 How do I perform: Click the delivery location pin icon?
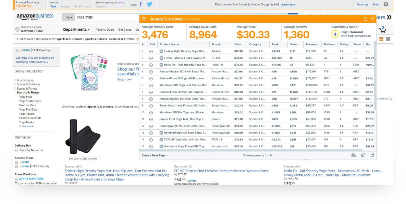tap(17, 29)
